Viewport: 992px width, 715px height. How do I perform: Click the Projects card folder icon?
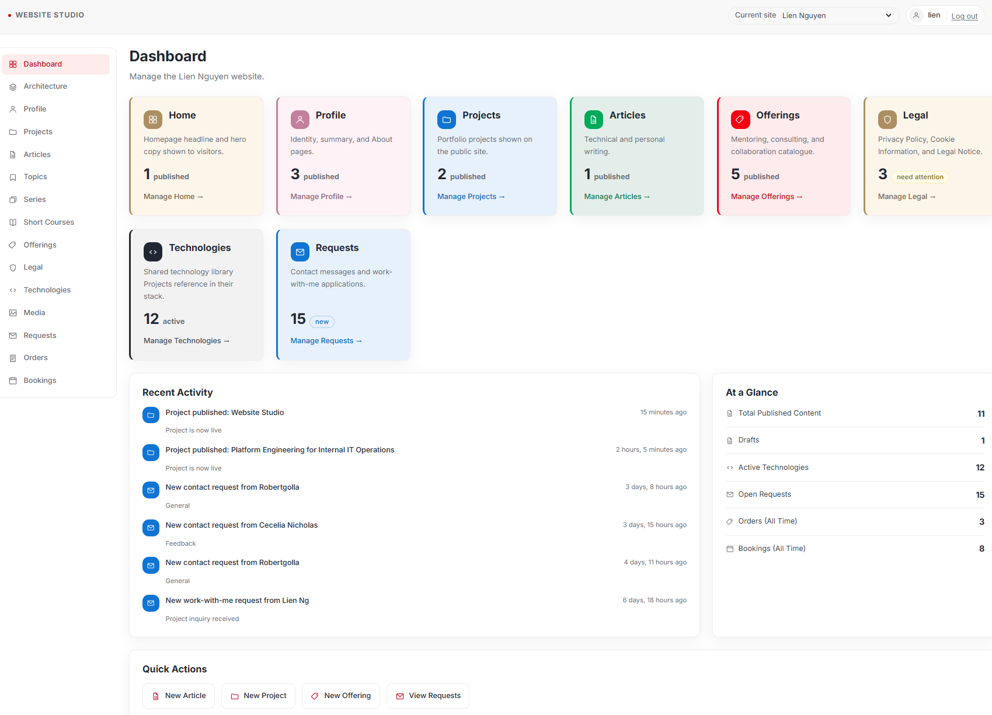click(x=447, y=120)
